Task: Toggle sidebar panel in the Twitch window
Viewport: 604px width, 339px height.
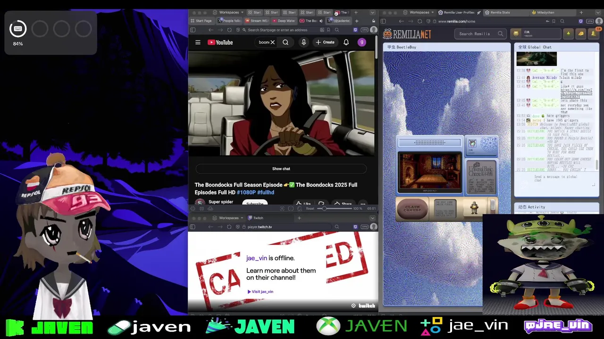Action: coord(193,227)
